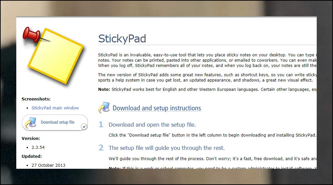Click the 'Screenshots:' label

36,99
